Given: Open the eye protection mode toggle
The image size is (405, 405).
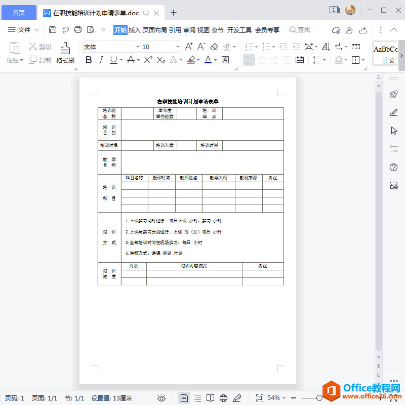Looking at the screenshot, I should coord(161,398).
